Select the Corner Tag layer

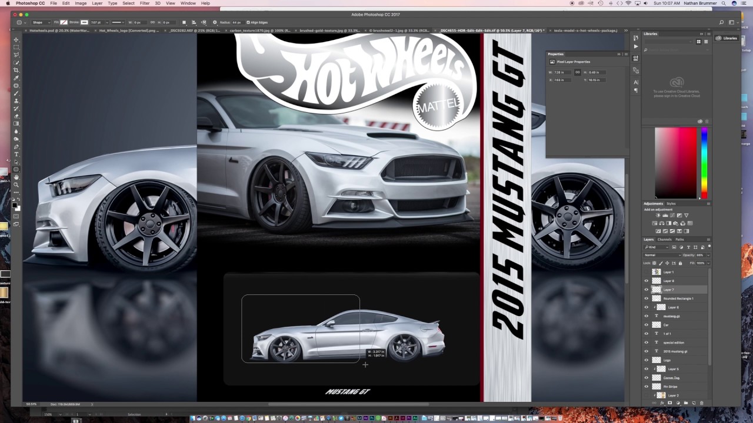point(671,378)
